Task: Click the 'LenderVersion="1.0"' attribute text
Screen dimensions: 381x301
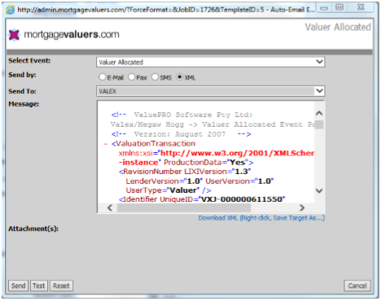Action: tap(164, 181)
